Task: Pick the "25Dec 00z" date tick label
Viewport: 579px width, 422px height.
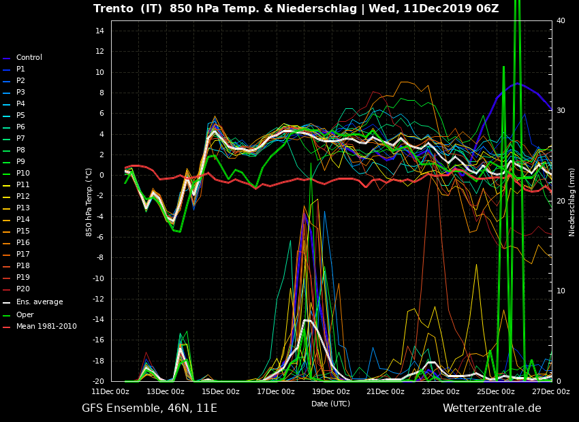Action: pyautogui.click(x=495, y=392)
